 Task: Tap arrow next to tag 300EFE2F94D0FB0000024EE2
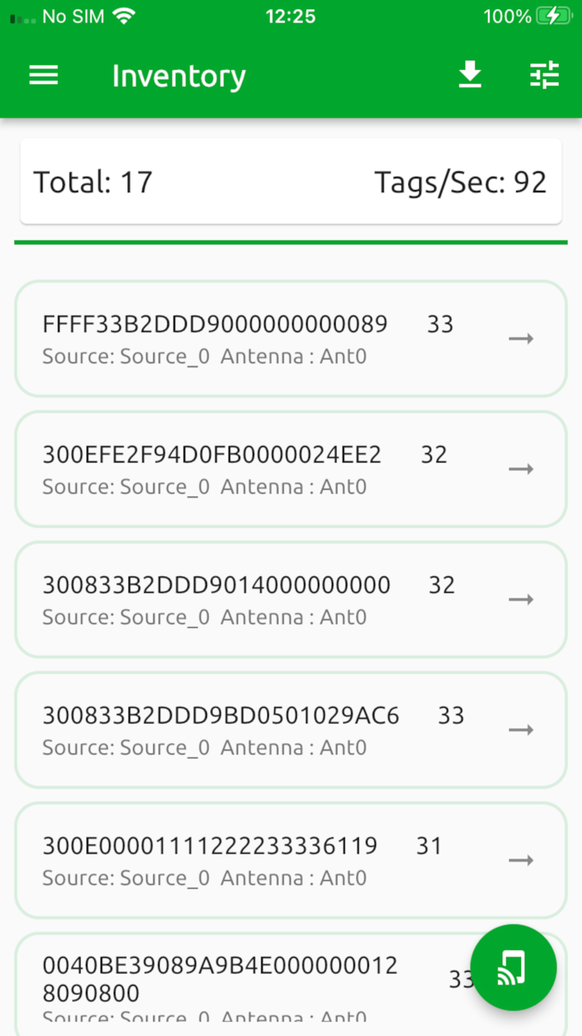(x=521, y=469)
